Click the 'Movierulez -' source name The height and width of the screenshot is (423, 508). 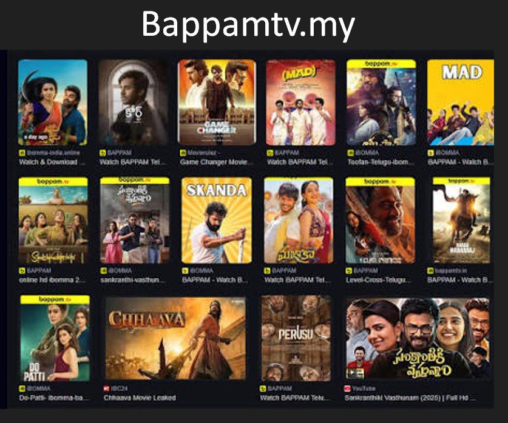pyautogui.click(x=204, y=153)
